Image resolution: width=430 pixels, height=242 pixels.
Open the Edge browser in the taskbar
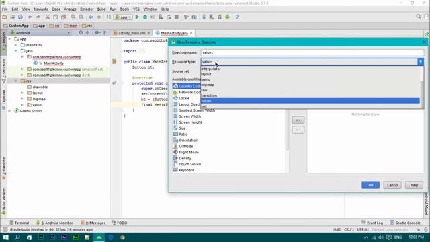pyautogui.click(x=111, y=237)
